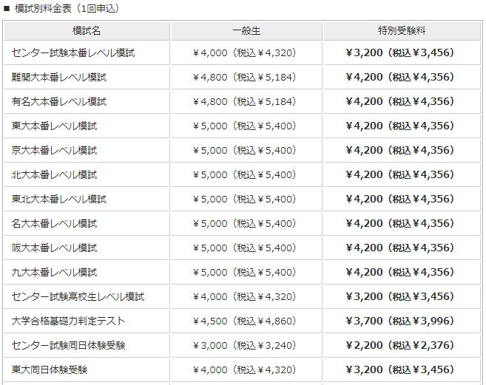The width and height of the screenshot is (486, 385).
Task: Select the センター試験本番レベル模試 row name
Action: (x=87, y=53)
